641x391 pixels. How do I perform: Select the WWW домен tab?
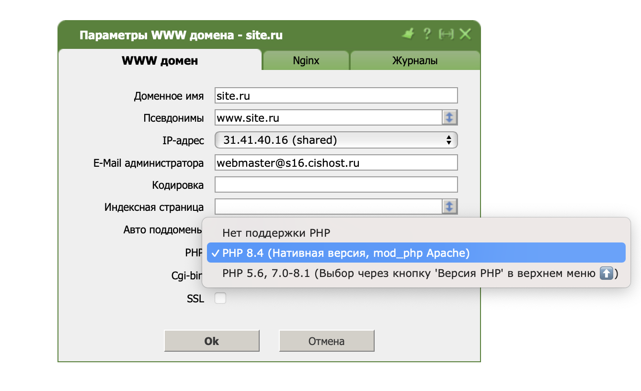click(x=160, y=61)
